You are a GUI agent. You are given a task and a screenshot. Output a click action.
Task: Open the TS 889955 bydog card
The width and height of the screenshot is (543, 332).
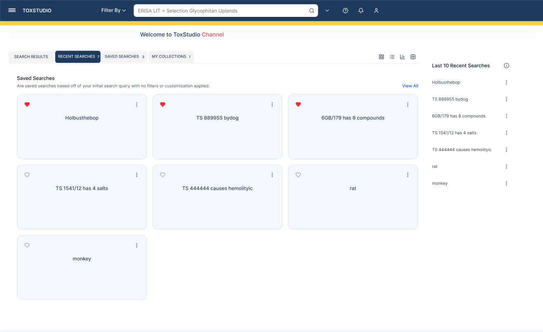[x=217, y=127]
